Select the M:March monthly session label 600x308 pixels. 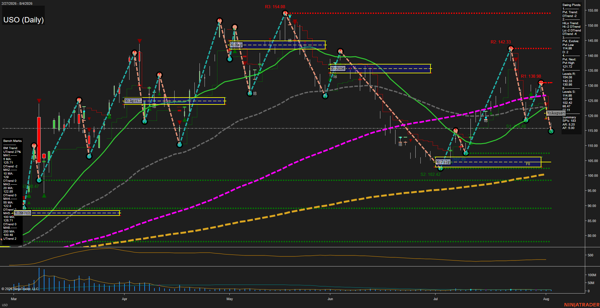[23, 213]
